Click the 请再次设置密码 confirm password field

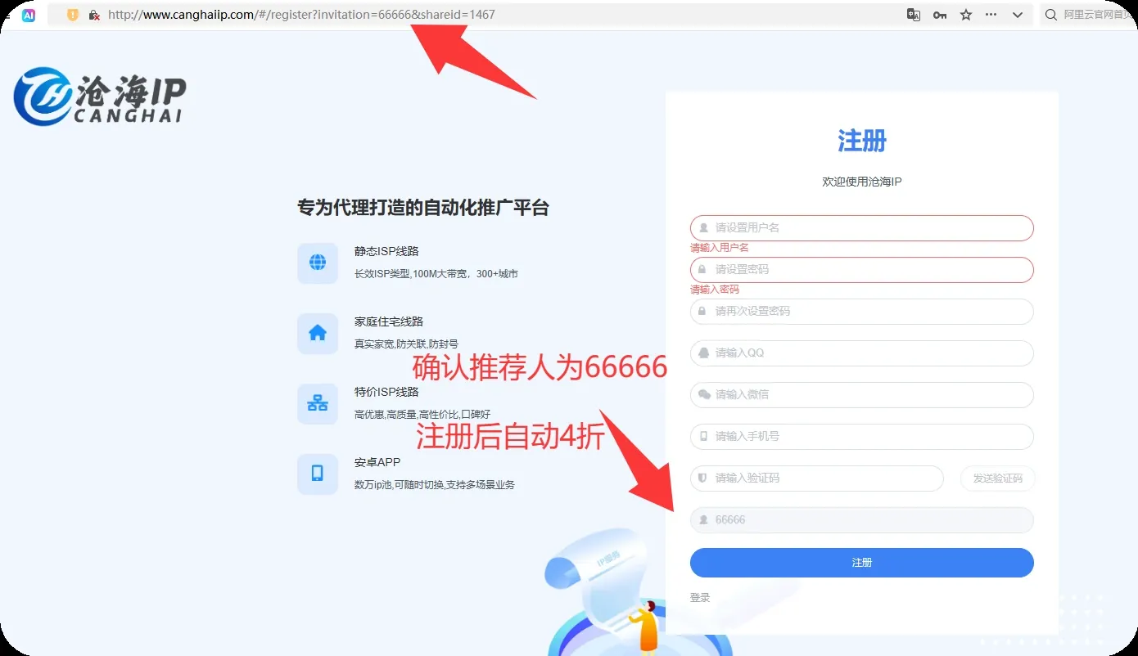[861, 312]
